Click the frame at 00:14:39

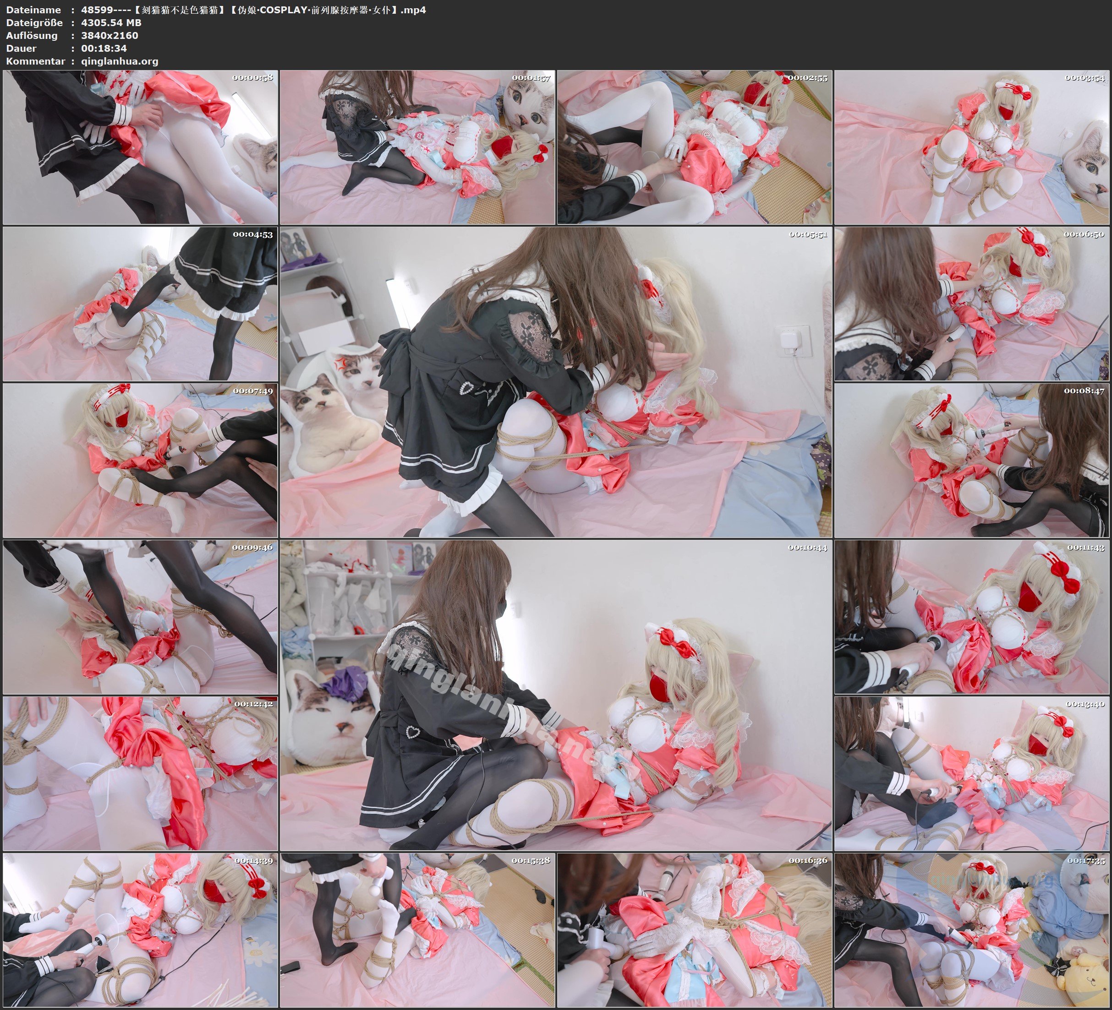140,930
